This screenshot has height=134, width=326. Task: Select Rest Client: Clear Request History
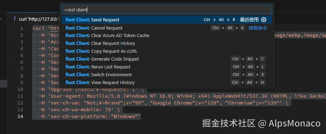coord(167,43)
